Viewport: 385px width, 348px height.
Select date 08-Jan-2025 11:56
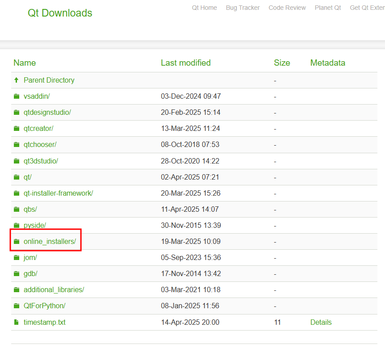(x=190, y=306)
